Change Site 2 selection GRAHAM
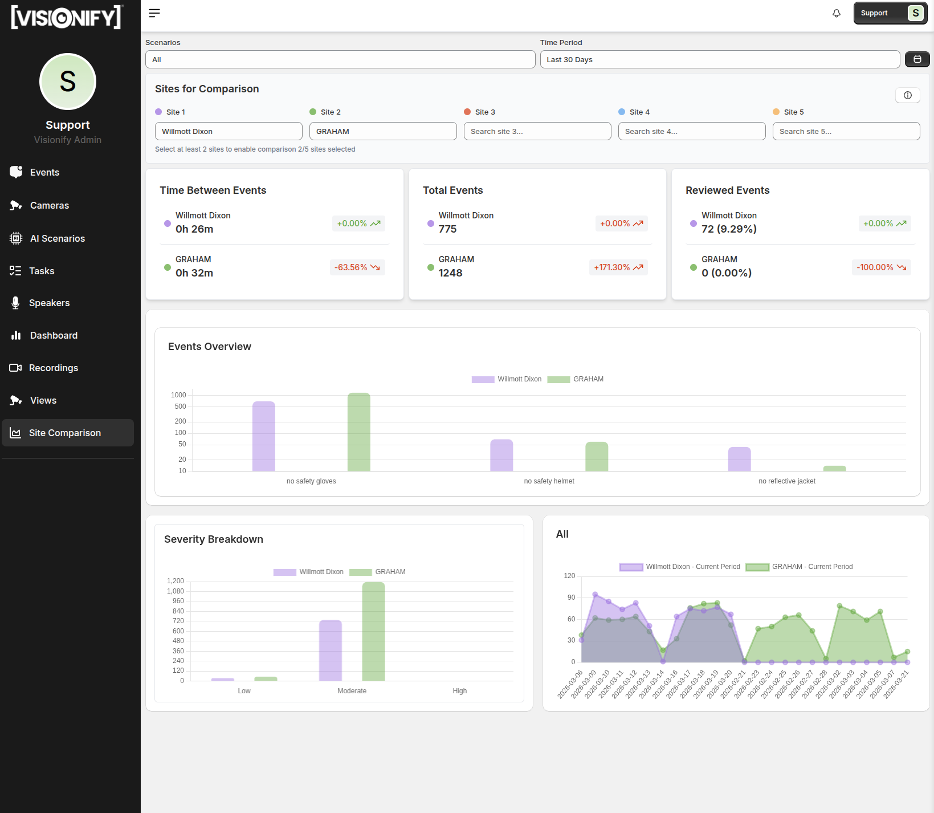The width and height of the screenshot is (934, 813). [x=383, y=131]
